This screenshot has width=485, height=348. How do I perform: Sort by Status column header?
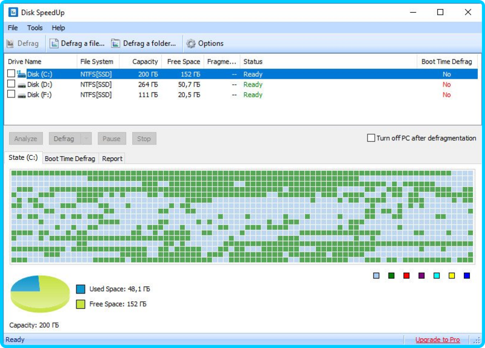(x=329, y=62)
